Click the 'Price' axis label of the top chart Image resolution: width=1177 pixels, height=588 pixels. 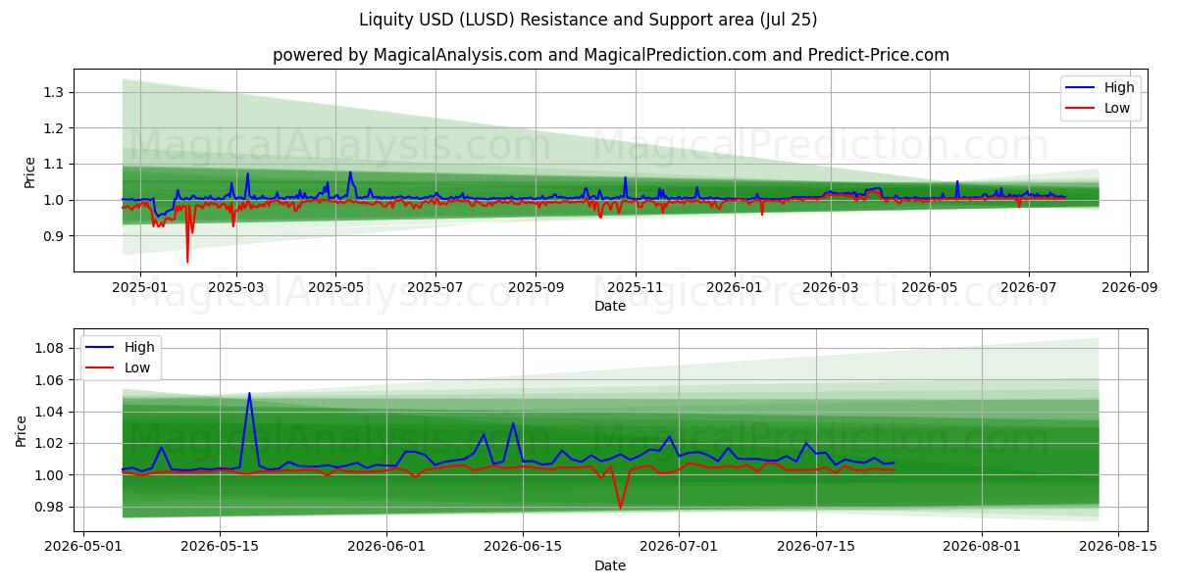pyautogui.click(x=29, y=171)
